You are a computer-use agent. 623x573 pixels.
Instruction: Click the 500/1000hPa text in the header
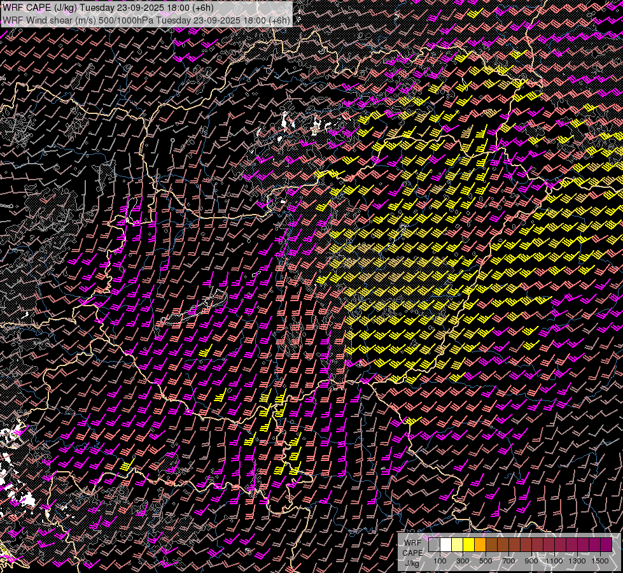point(125,20)
